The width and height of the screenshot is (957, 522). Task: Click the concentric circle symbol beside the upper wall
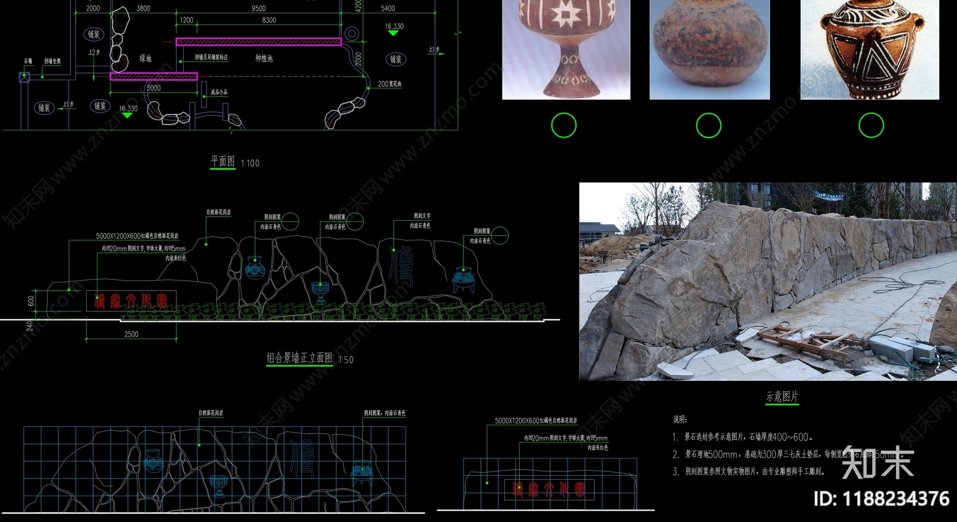(x=352, y=33)
